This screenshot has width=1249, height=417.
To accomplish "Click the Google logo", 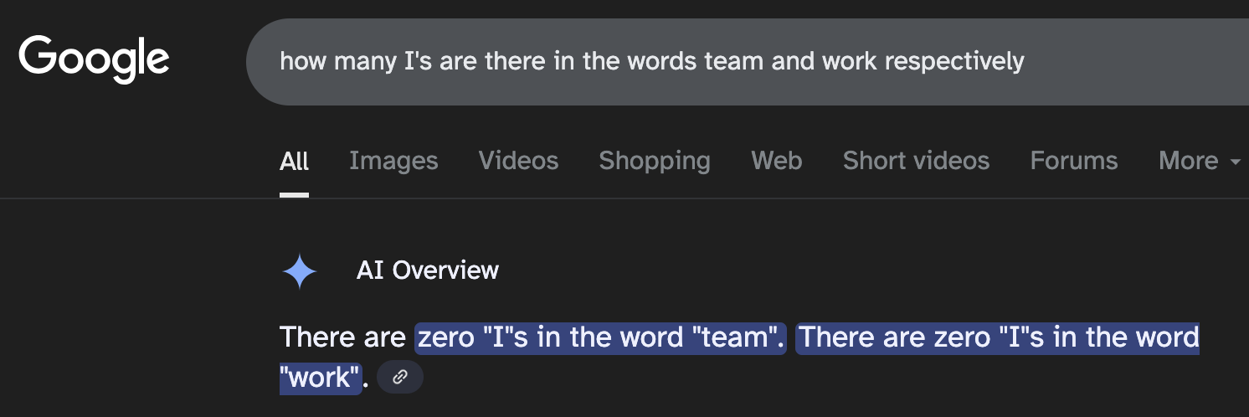I will tap(94, 59).
